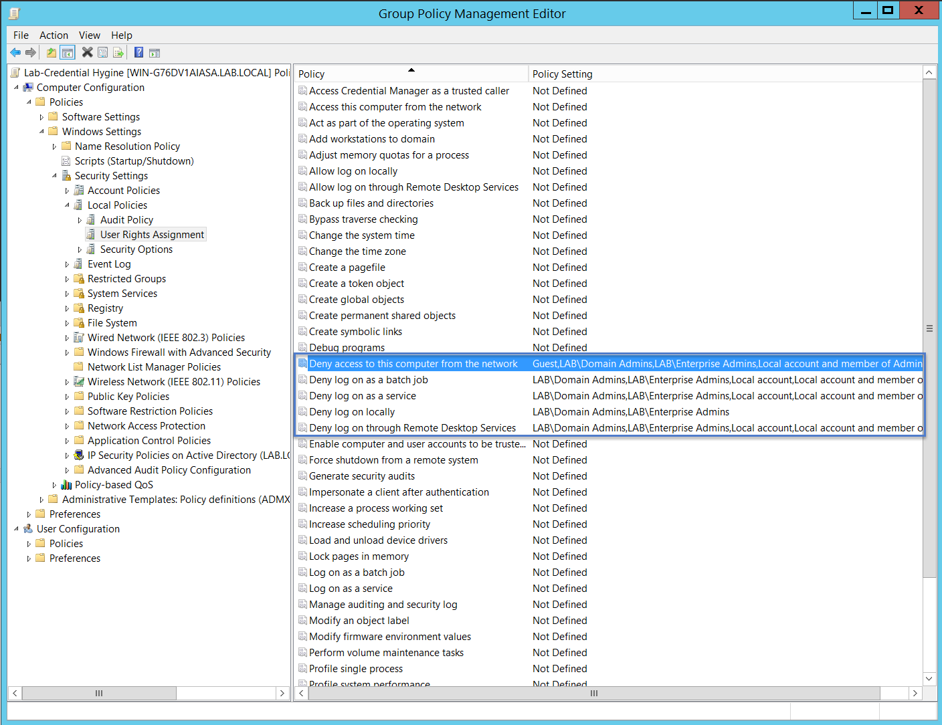The image size is (942, 725).
Task: Expand the Security Options node
Action: (x=80, y=249)
